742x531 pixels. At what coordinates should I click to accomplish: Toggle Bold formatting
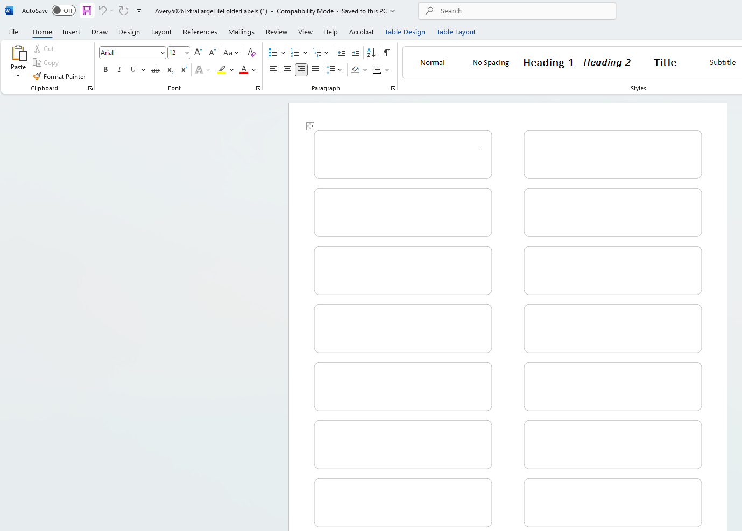pyautogui.click(x=105, y=70)
